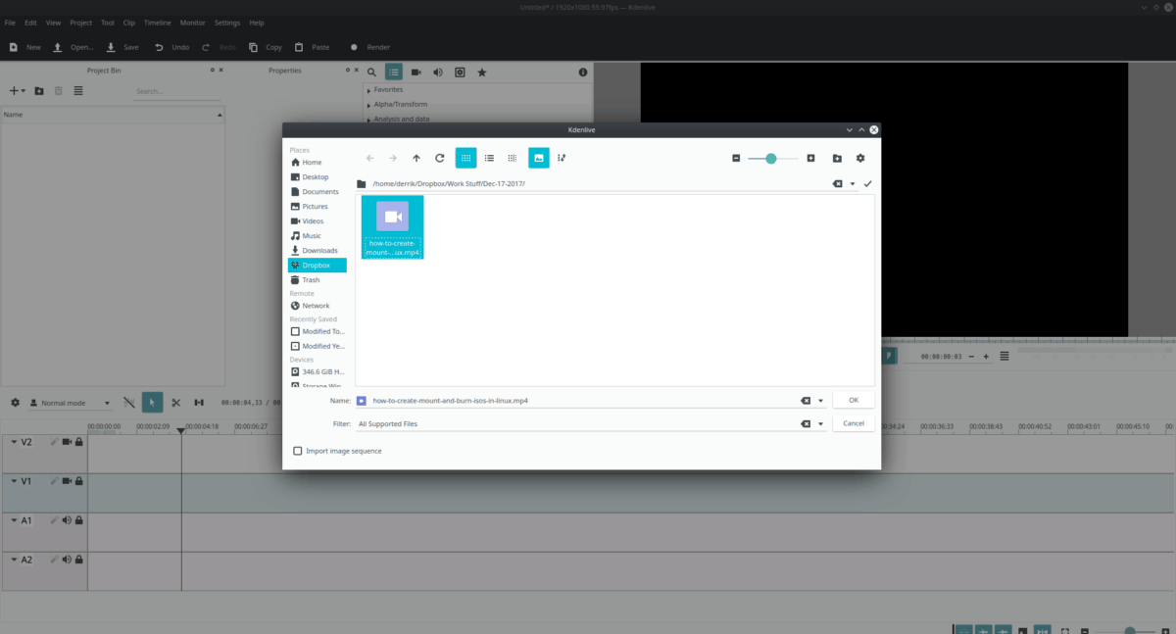Expand the Name field dropdown
The width and height of the screenshot is (1176, 634).
[x=821, y=400]
